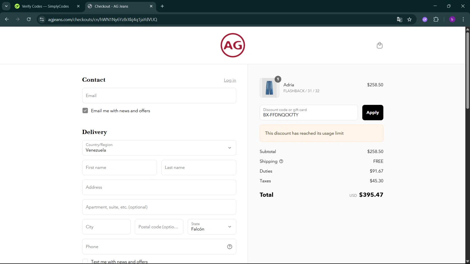
Task: Click the Taxes $45.30 value
Action: point(376,181)
